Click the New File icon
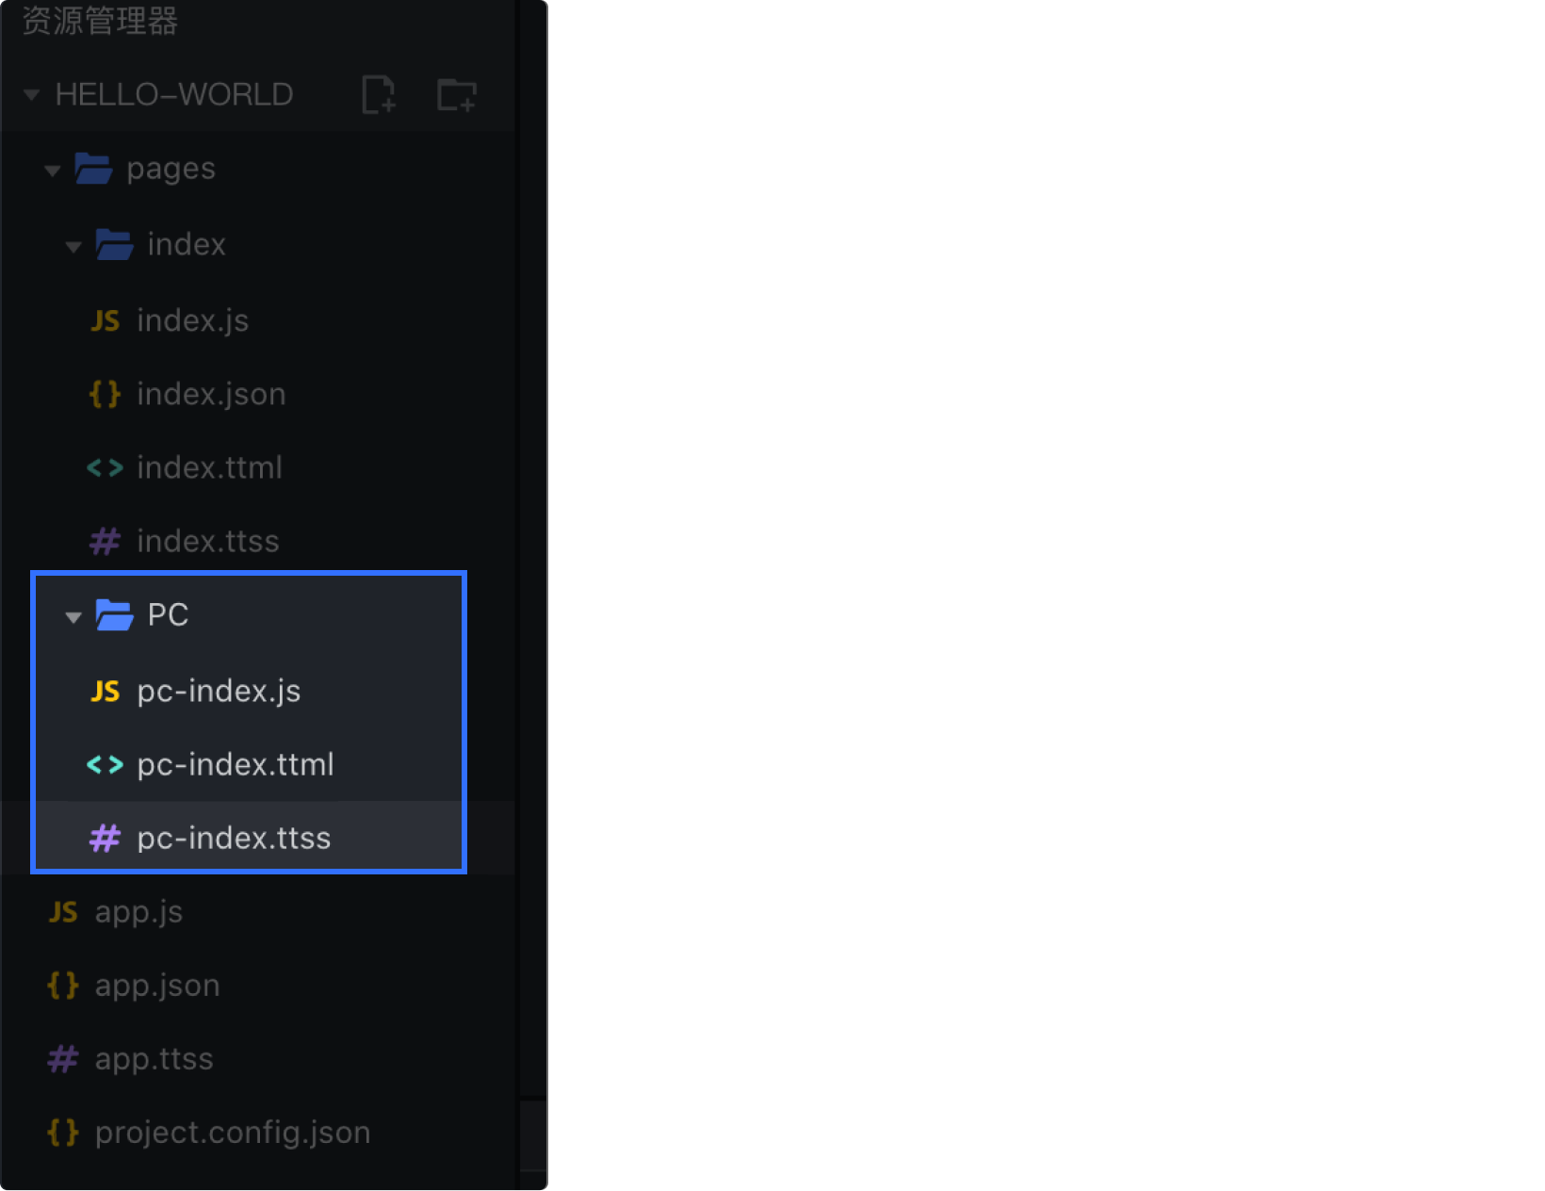The image size is (1545, 1191). click(379, 94)
